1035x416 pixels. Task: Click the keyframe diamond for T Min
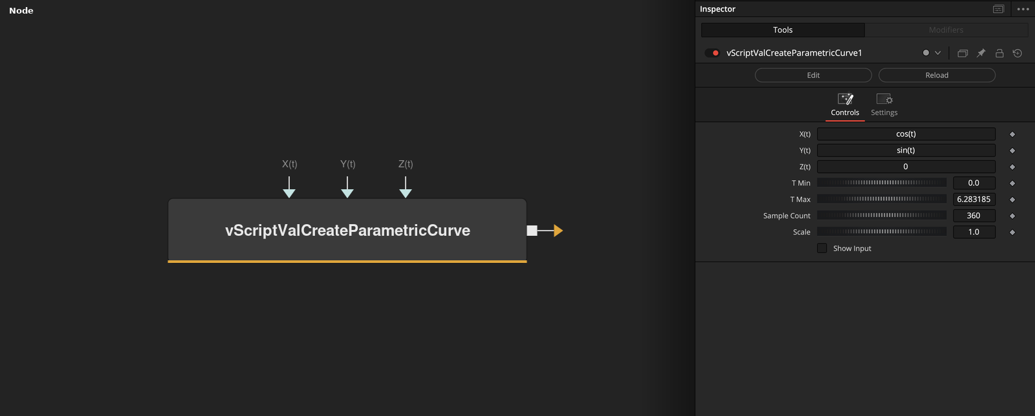click(1012, 183)
